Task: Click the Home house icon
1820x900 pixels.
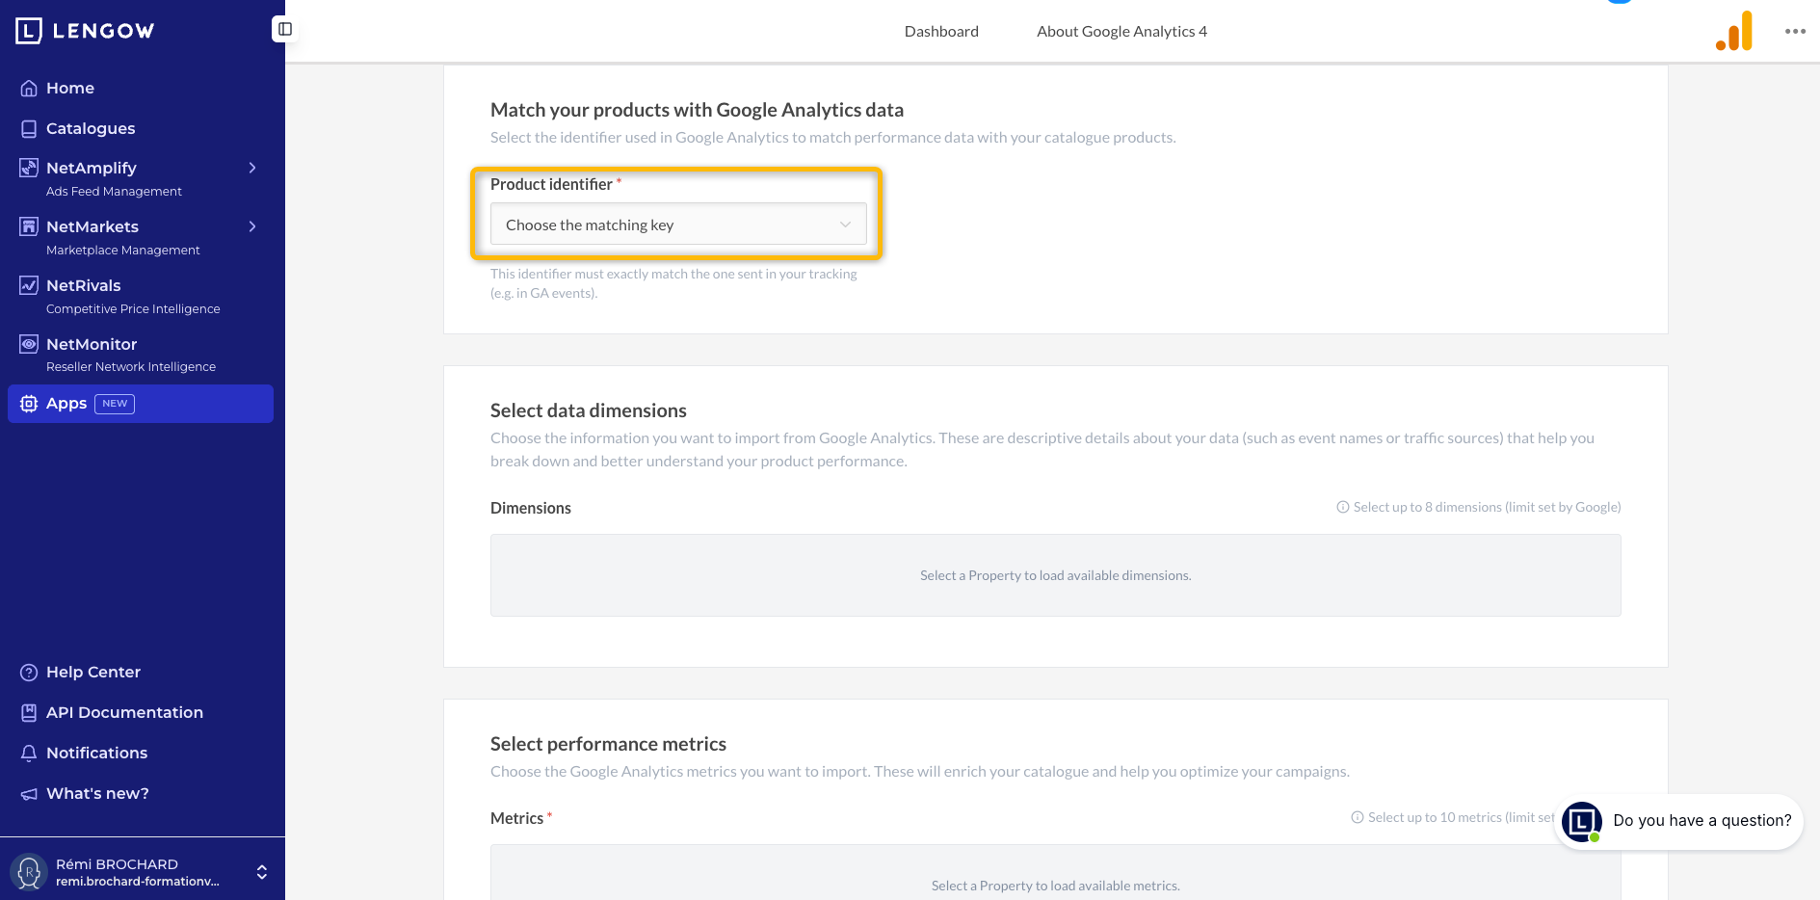Action: click(x=29, y=89)
